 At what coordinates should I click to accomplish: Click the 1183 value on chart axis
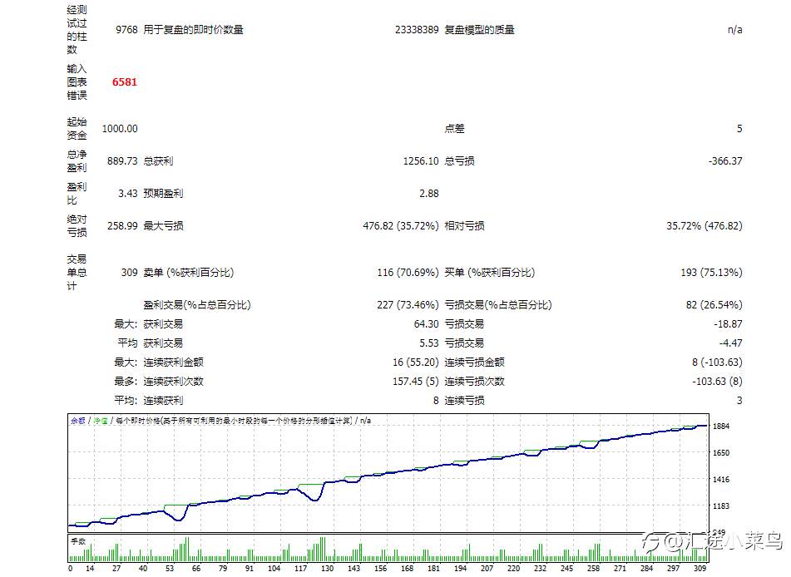tap(721, 505)
